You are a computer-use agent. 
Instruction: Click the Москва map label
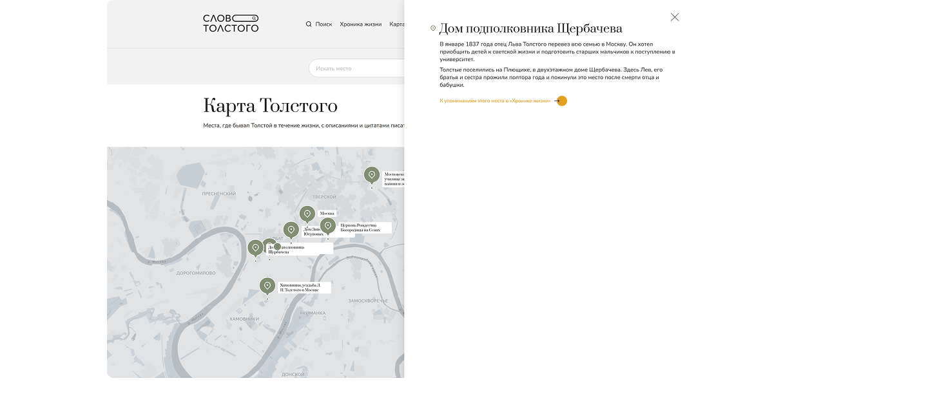point(327,213)
